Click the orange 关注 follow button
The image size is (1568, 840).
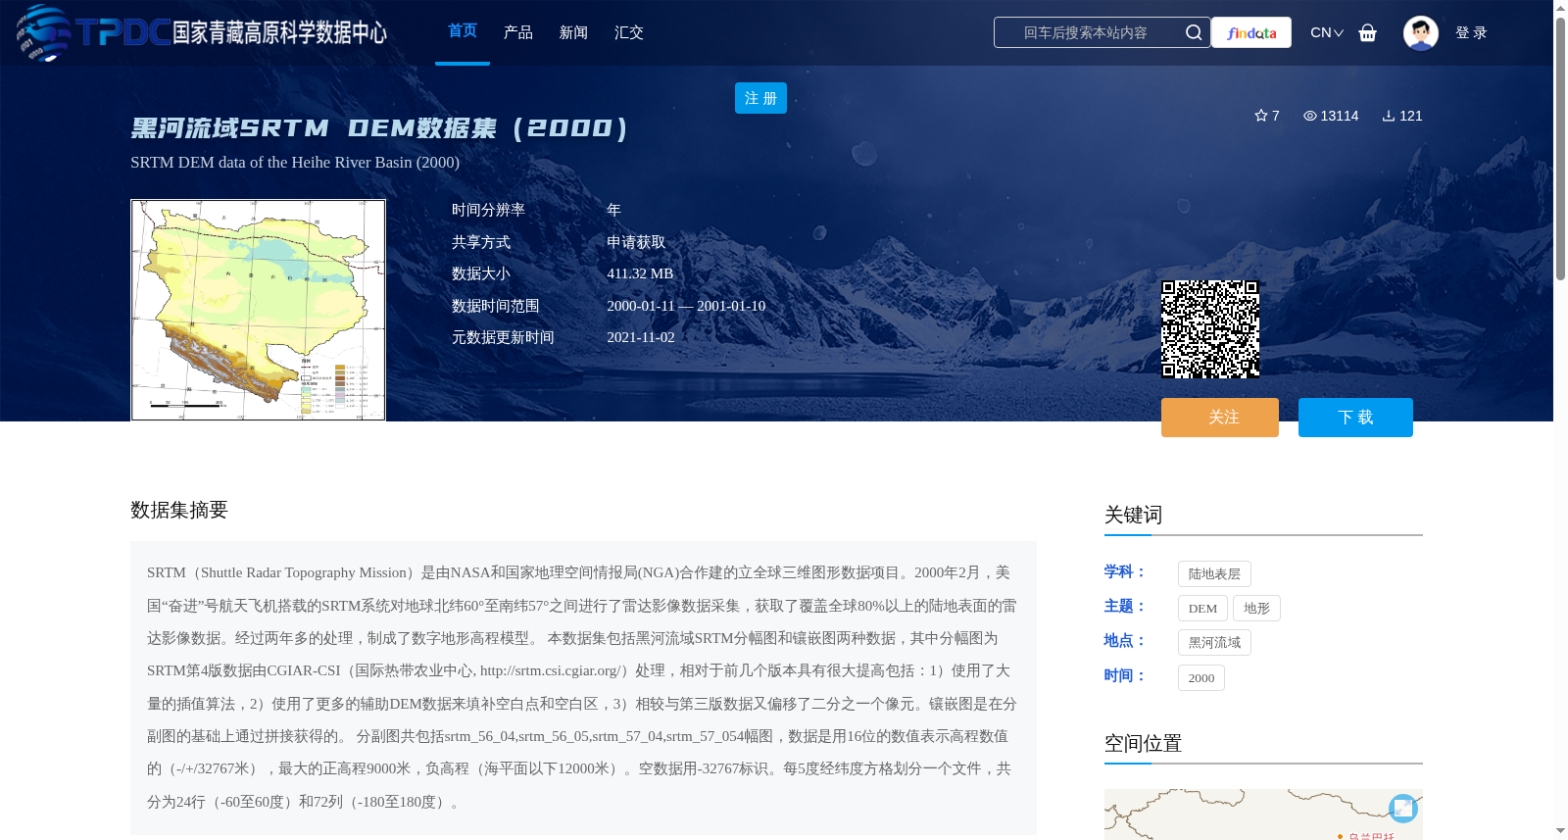pyautogui.click(x=1220, y=418)
